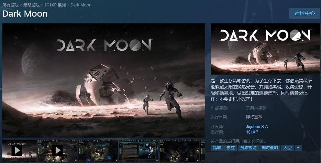This screenshot has width=321, height=163.
Task: Click the 发行商 label
Action: pyautogui.click(x=217, y=132)
